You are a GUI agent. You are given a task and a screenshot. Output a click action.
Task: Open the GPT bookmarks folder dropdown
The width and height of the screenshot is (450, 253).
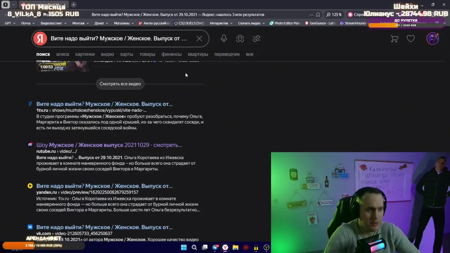[x=10, y=23]
